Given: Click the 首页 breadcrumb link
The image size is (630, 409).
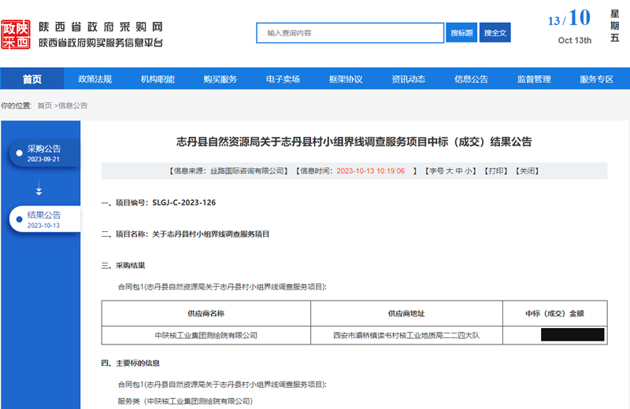Looking at the screenshot, I should [x=45, y=105].
